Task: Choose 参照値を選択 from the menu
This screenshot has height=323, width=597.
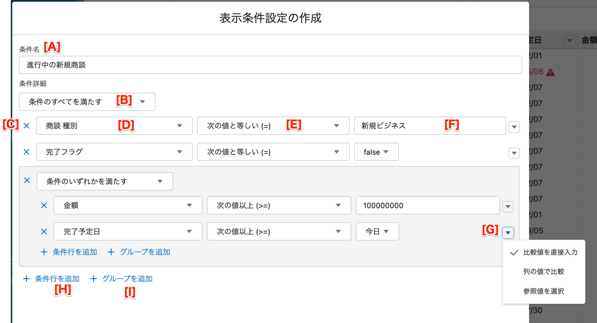Action: point(543,291)
